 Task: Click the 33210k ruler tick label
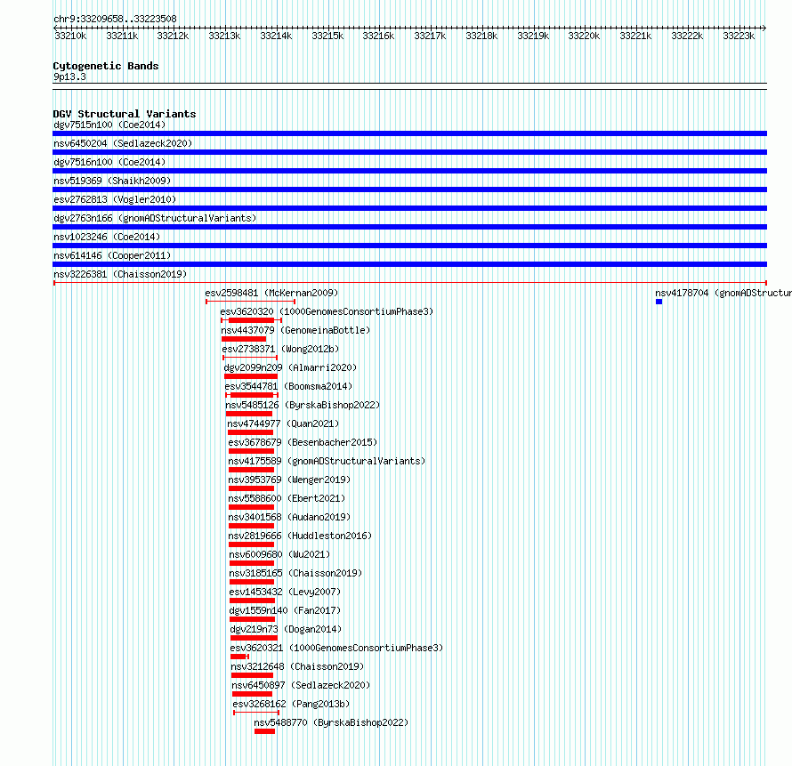point(70,36)
